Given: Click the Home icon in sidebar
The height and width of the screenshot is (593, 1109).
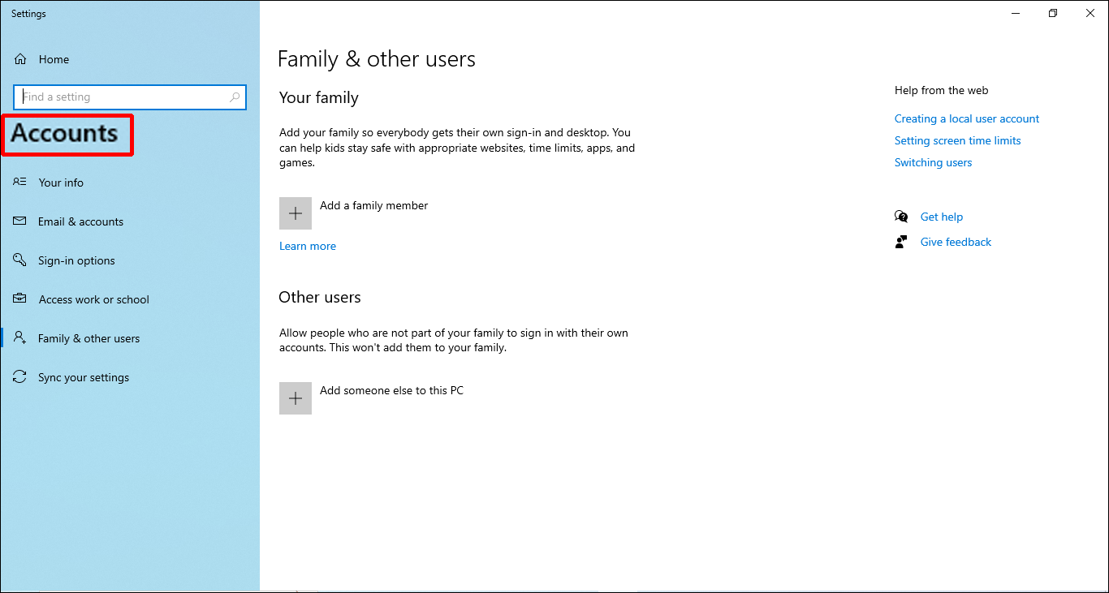Looking at the screenshot, I should point(21,59).
